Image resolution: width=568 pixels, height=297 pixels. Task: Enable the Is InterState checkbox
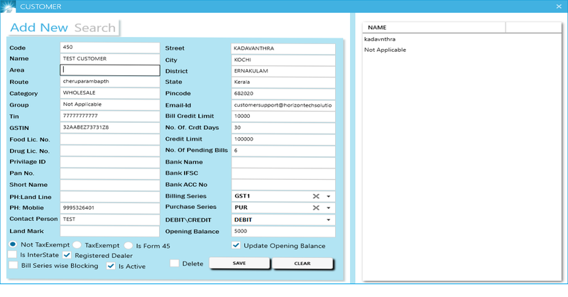pos(12,254)
